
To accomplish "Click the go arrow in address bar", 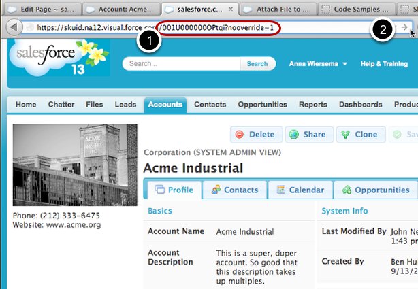I will pyautogui.click(x=404, y=27).
